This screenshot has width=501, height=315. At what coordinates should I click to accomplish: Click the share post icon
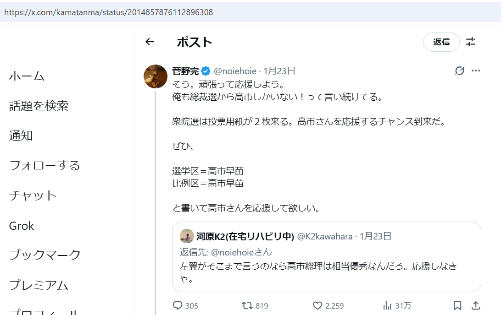[476, 305]
